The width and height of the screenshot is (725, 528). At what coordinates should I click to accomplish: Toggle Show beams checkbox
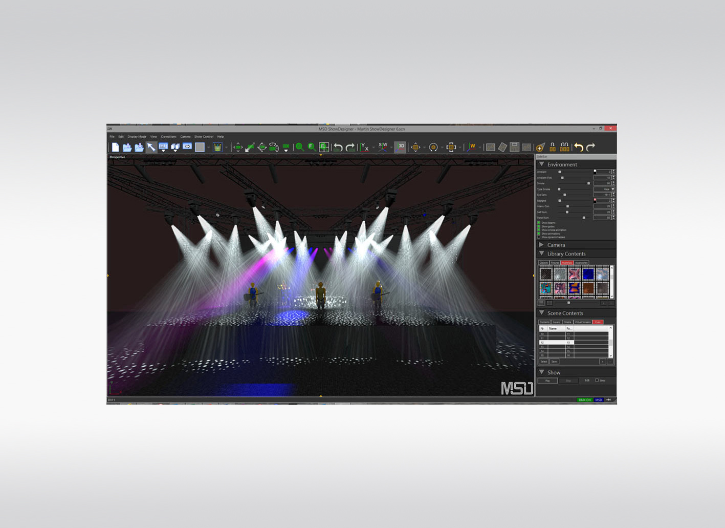(539, 223)
